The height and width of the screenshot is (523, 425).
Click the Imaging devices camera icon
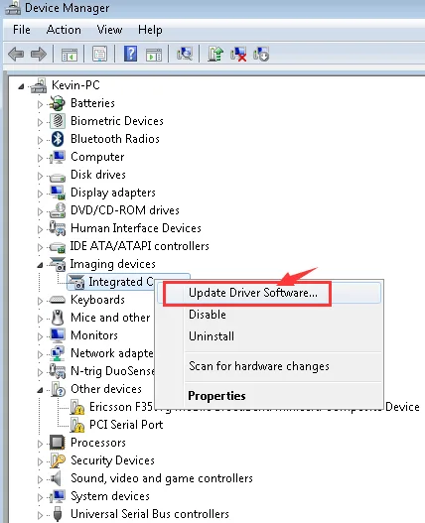[x=57, y=264]
